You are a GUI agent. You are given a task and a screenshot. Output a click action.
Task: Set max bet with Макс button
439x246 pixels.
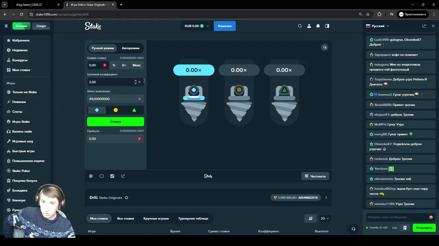pyautogui.click(x=137, y=65)
